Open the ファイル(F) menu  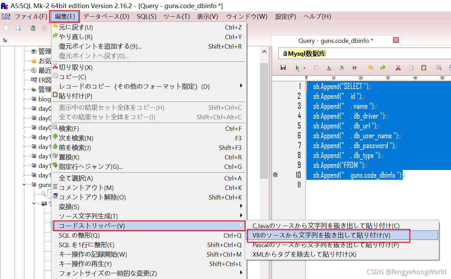pyautogui.click(x=31, y=16)
